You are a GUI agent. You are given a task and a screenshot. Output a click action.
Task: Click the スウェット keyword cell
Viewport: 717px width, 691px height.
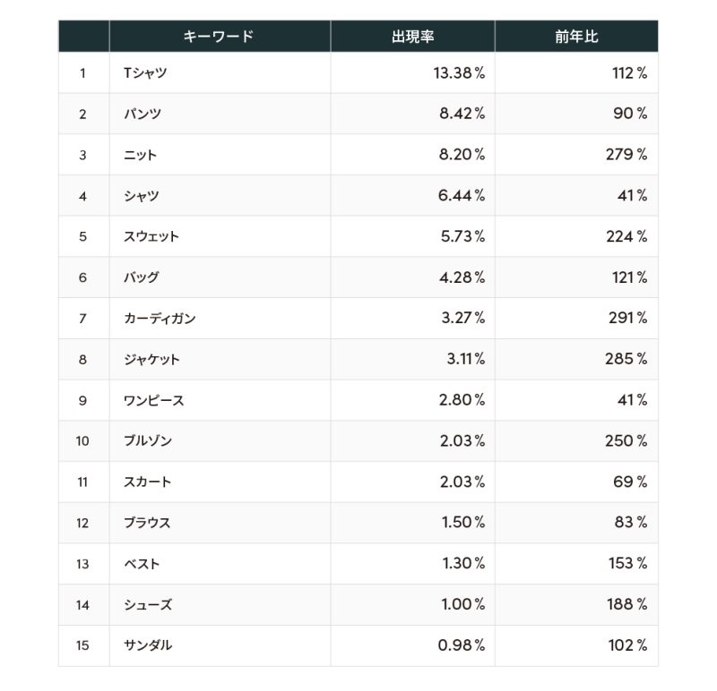(x=151, y=236)
